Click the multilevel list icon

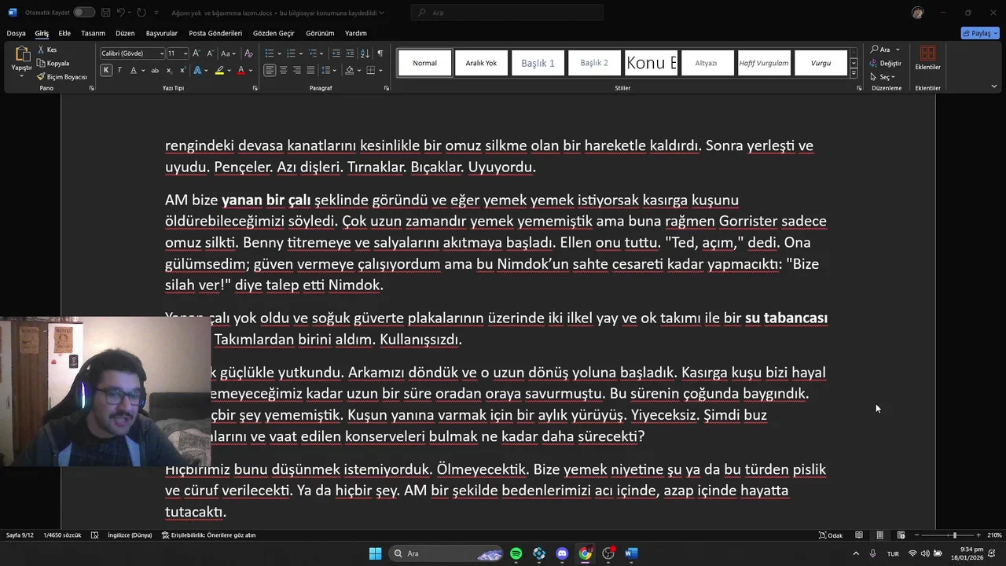click(x=312, y=53)
